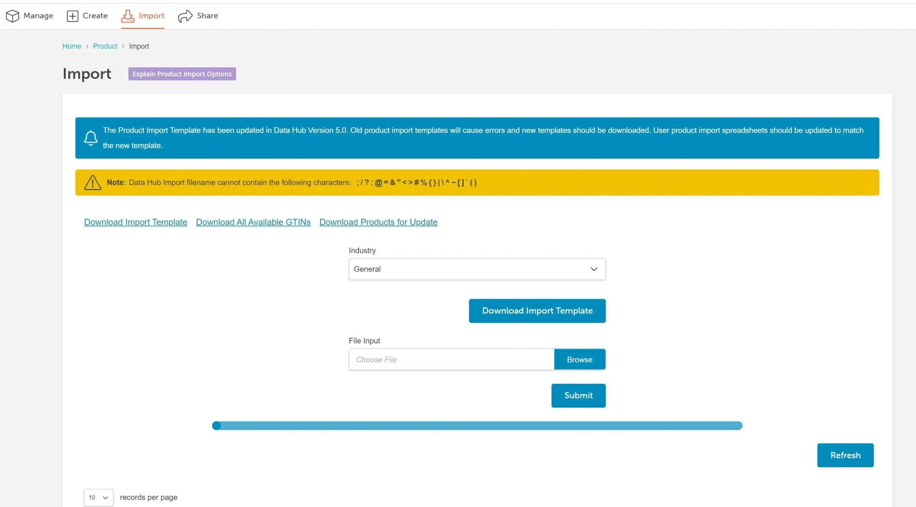
Task: Click the Submit button
Action: pyautogui.click(x=578, y=395)
